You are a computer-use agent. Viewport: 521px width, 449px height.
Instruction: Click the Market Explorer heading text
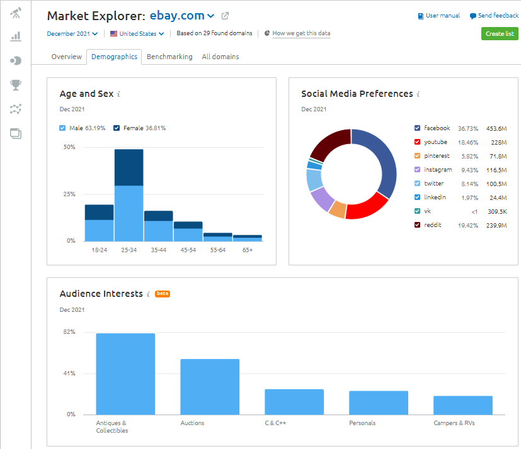96,16
